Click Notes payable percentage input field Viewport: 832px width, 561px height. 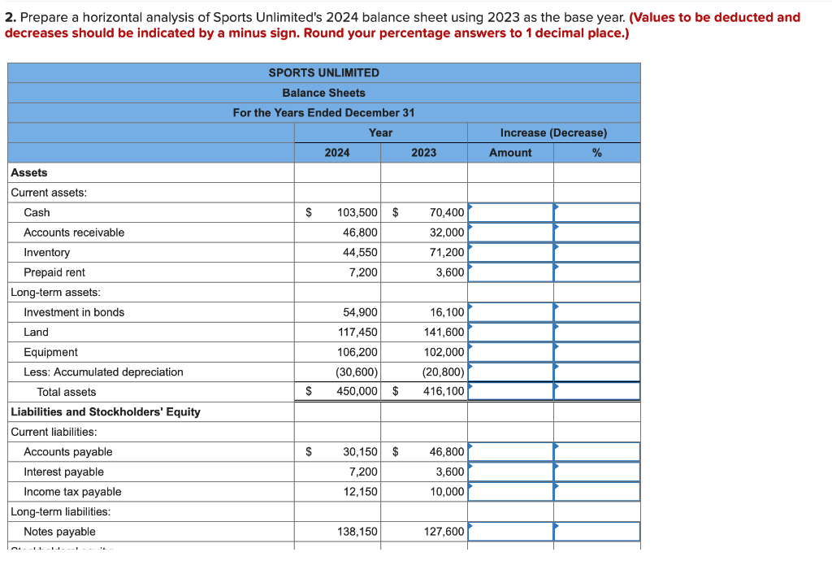597,531
